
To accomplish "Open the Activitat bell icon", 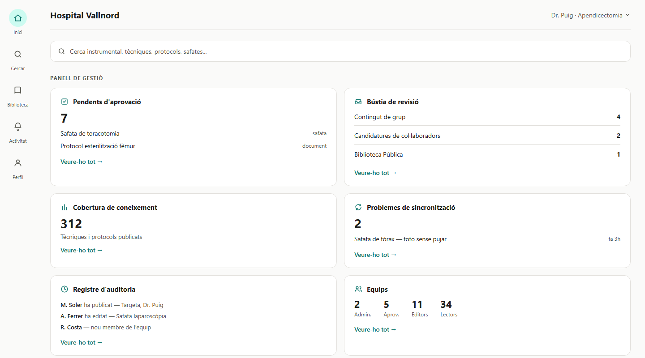I will click(18, 127).
